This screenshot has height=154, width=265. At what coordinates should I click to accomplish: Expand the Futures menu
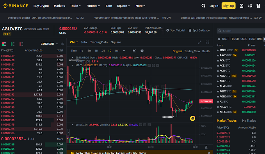[x=93, y=6]
